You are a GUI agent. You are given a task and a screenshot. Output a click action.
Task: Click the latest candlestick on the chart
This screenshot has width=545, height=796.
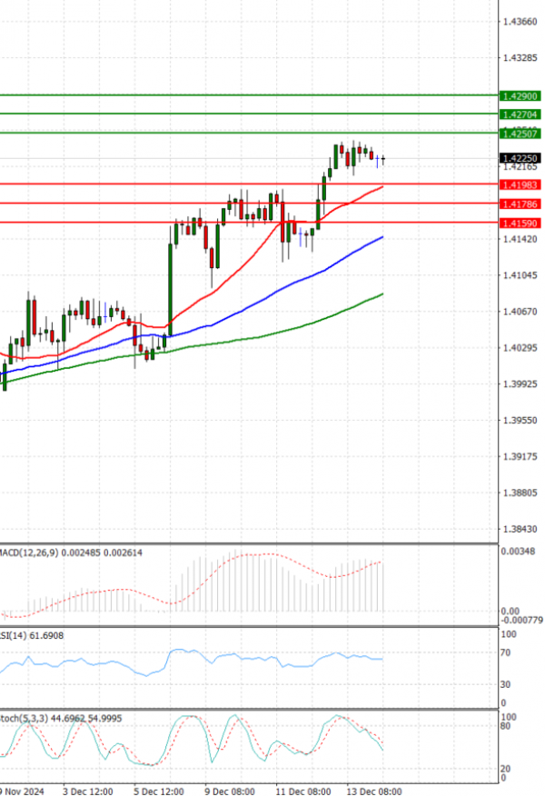click(383, 159)
